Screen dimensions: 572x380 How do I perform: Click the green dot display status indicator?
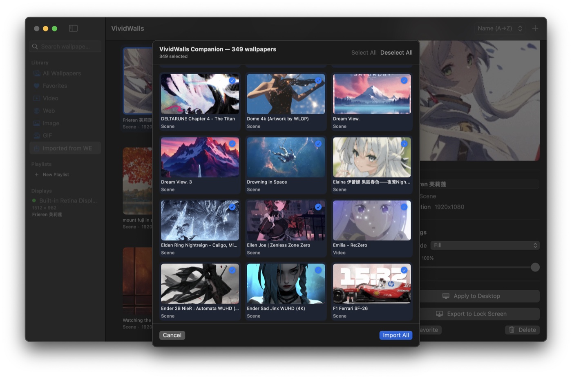pos(34,200)
